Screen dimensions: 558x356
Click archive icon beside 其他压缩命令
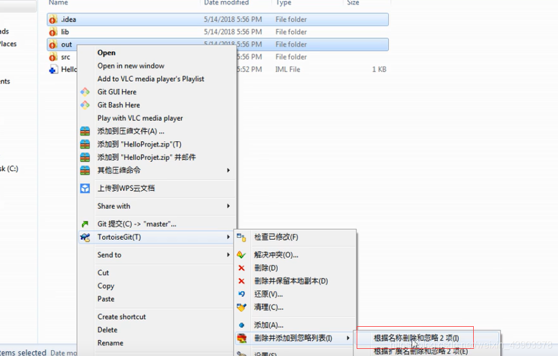(85, 171)
